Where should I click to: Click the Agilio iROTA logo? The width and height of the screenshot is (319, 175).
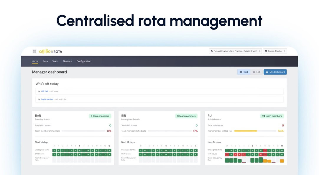[x=51, y=51]
